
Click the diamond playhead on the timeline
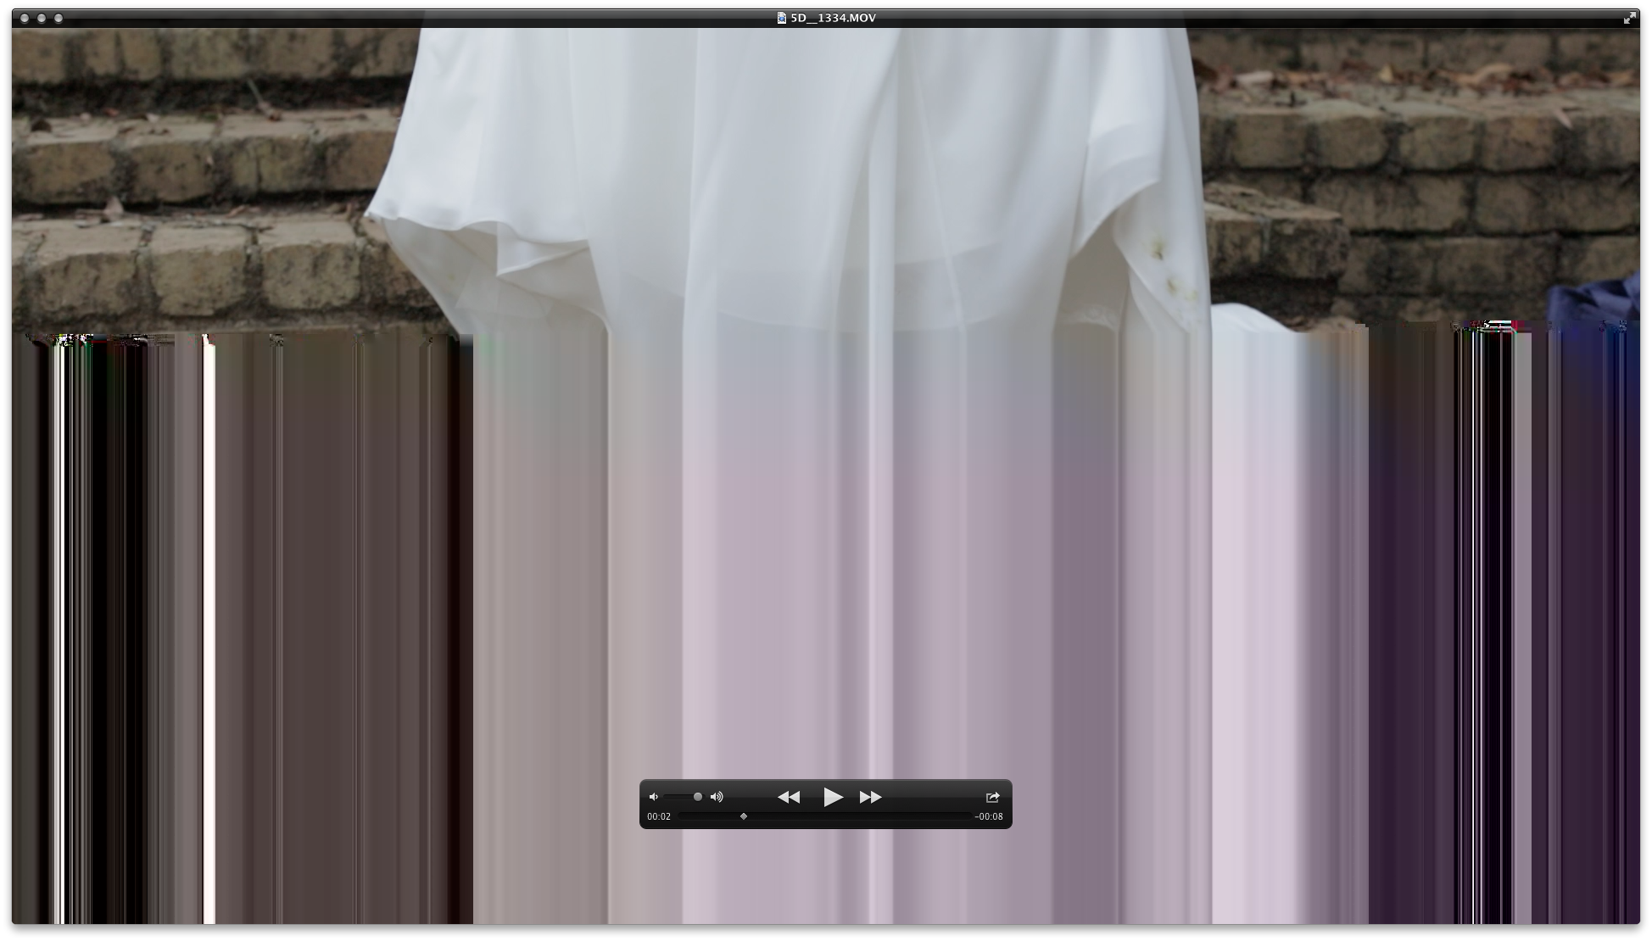click(744, 816)
